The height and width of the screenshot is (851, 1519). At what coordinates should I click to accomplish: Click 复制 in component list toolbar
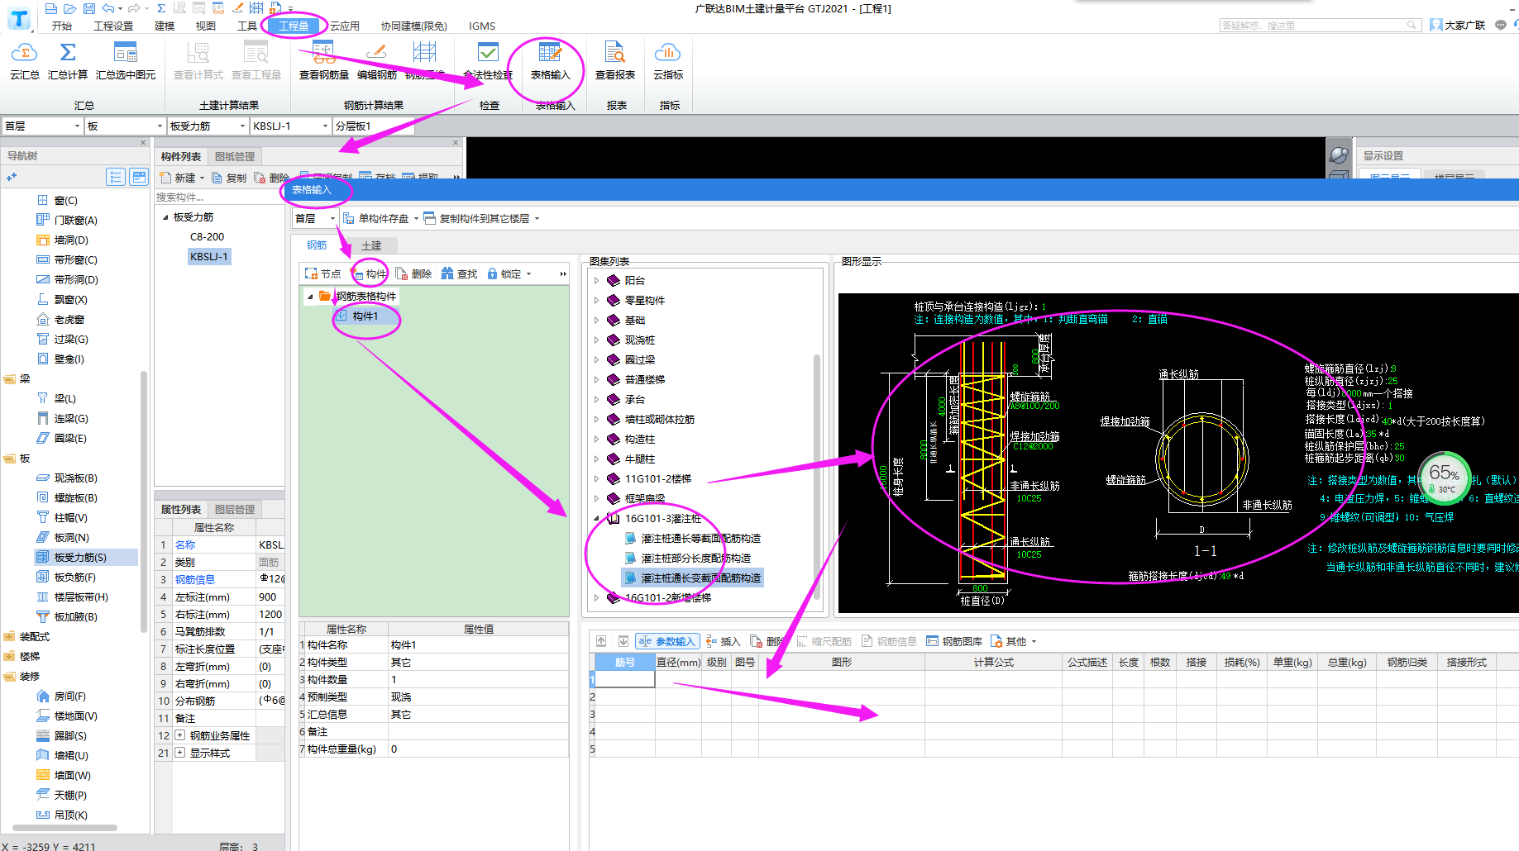pyautogui.click(x=229, y=178)
